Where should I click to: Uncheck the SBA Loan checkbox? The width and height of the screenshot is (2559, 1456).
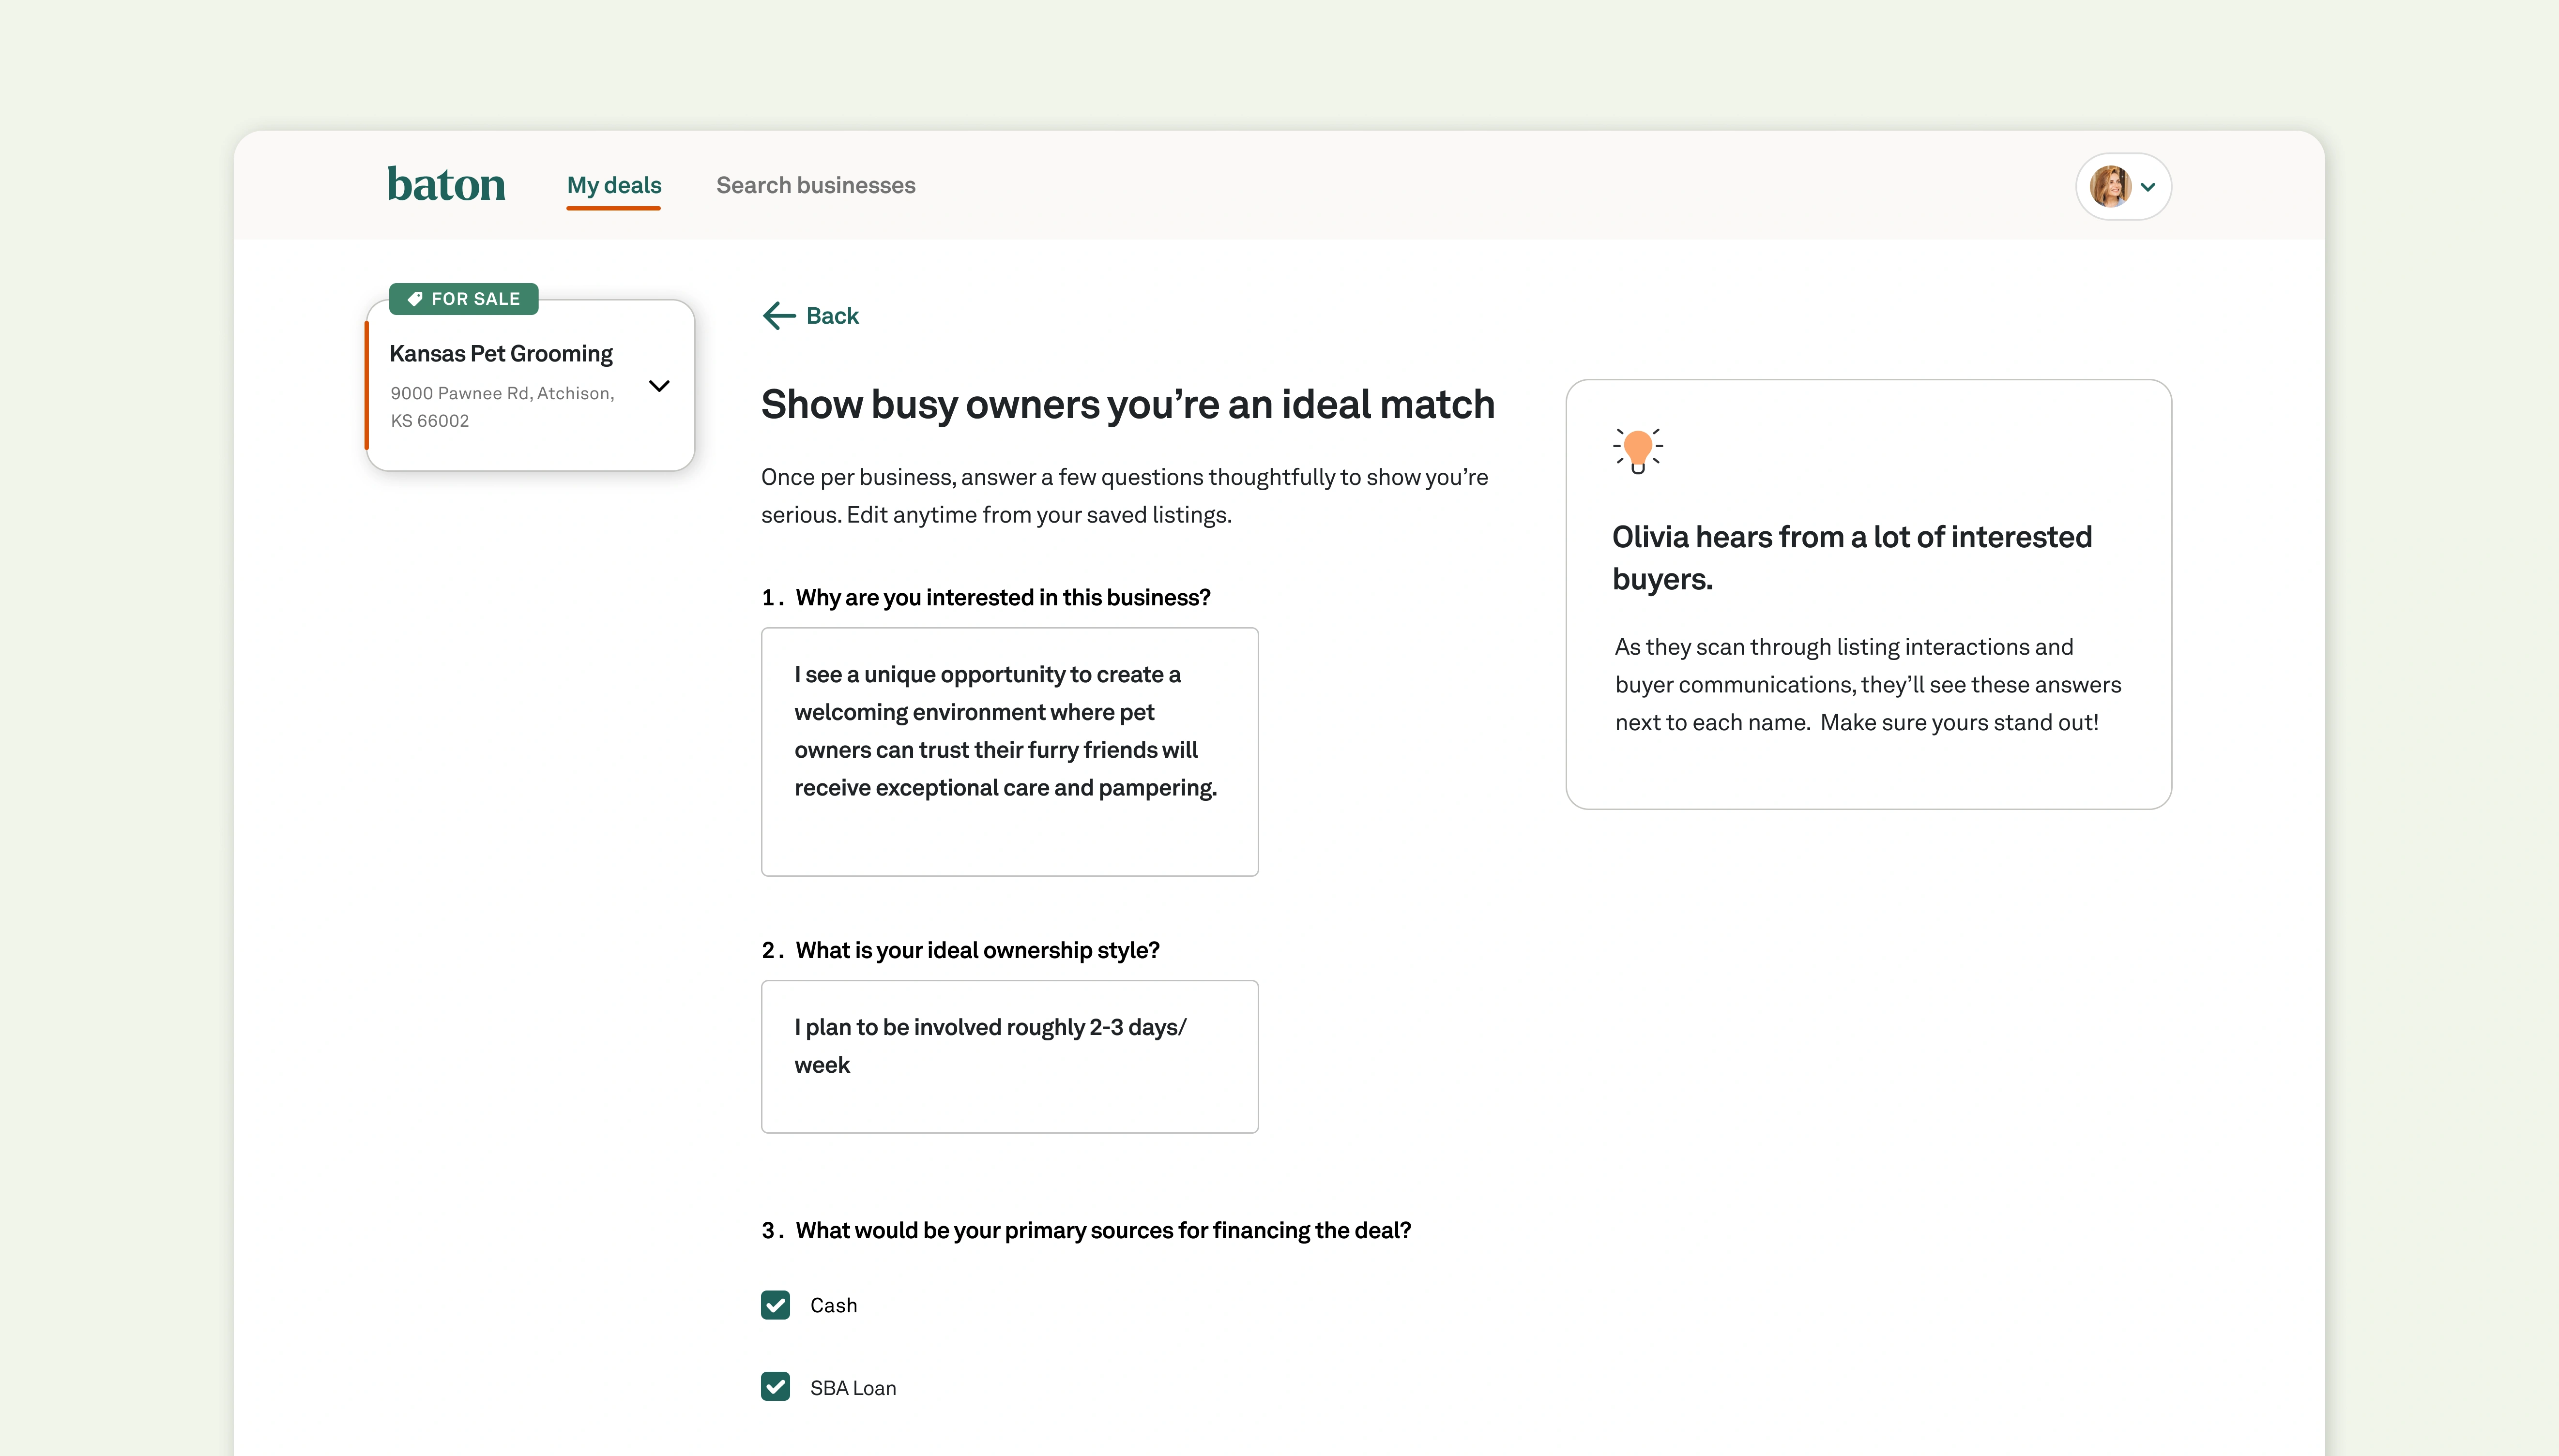click(776, 1387)
